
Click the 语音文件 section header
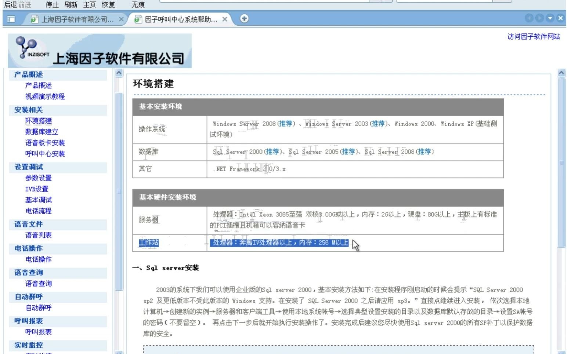pos(58,225)
